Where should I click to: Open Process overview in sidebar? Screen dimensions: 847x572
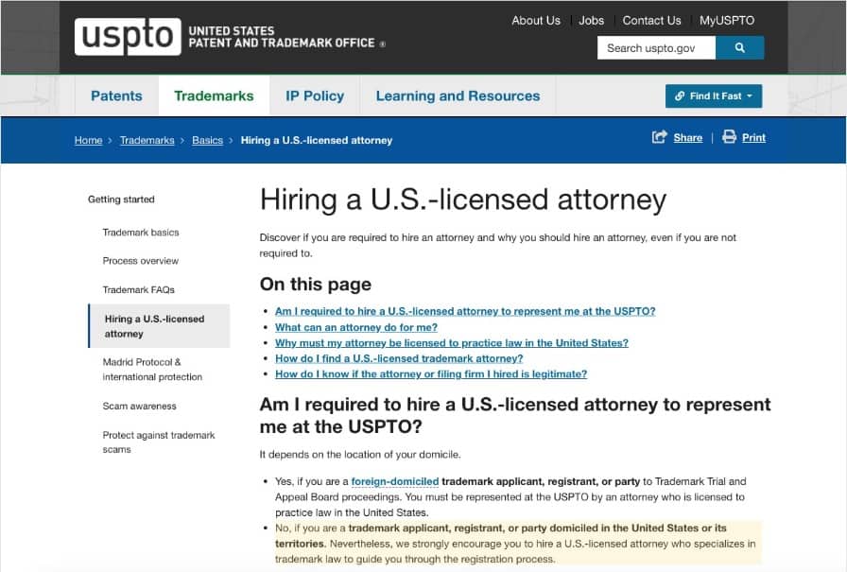[x=141, y=261]
